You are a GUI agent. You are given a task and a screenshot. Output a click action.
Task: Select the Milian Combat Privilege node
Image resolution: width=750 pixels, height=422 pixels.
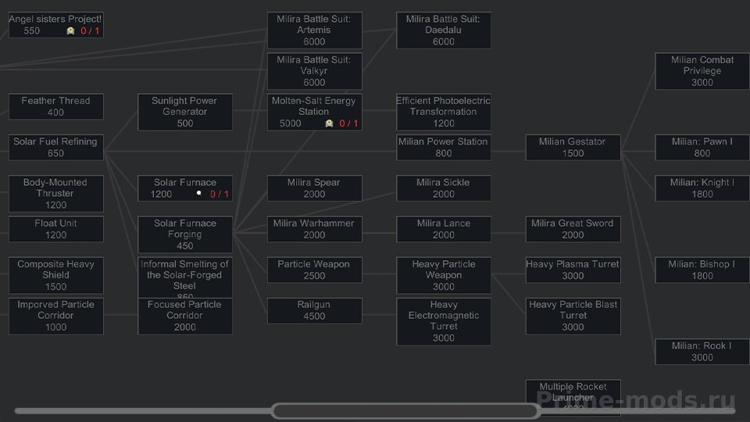(x=702, y=71)
